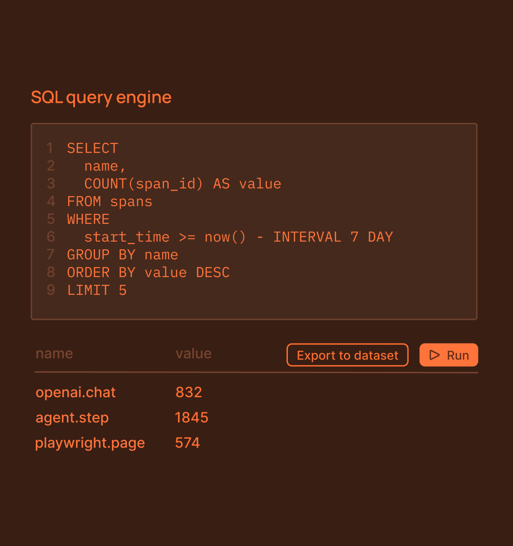The width and height of the screenshot is (513, 546).
Task: Select the SELECT keyword on line 1
Action: 92,148
